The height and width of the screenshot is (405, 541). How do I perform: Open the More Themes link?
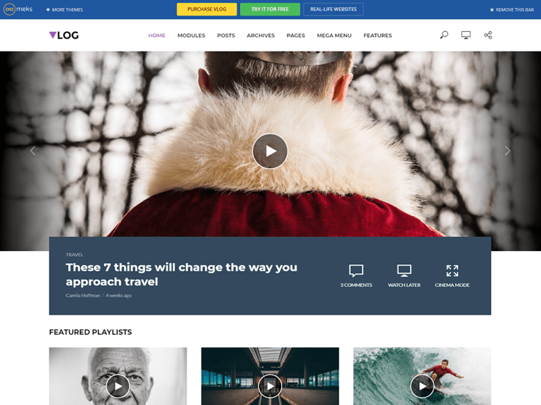64,9
